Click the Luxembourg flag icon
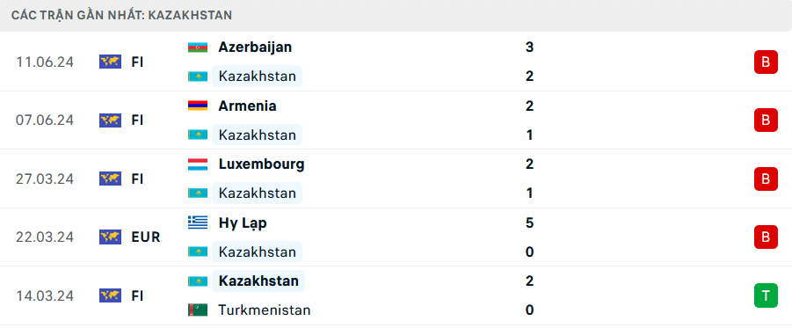 [x=198, y=164]
